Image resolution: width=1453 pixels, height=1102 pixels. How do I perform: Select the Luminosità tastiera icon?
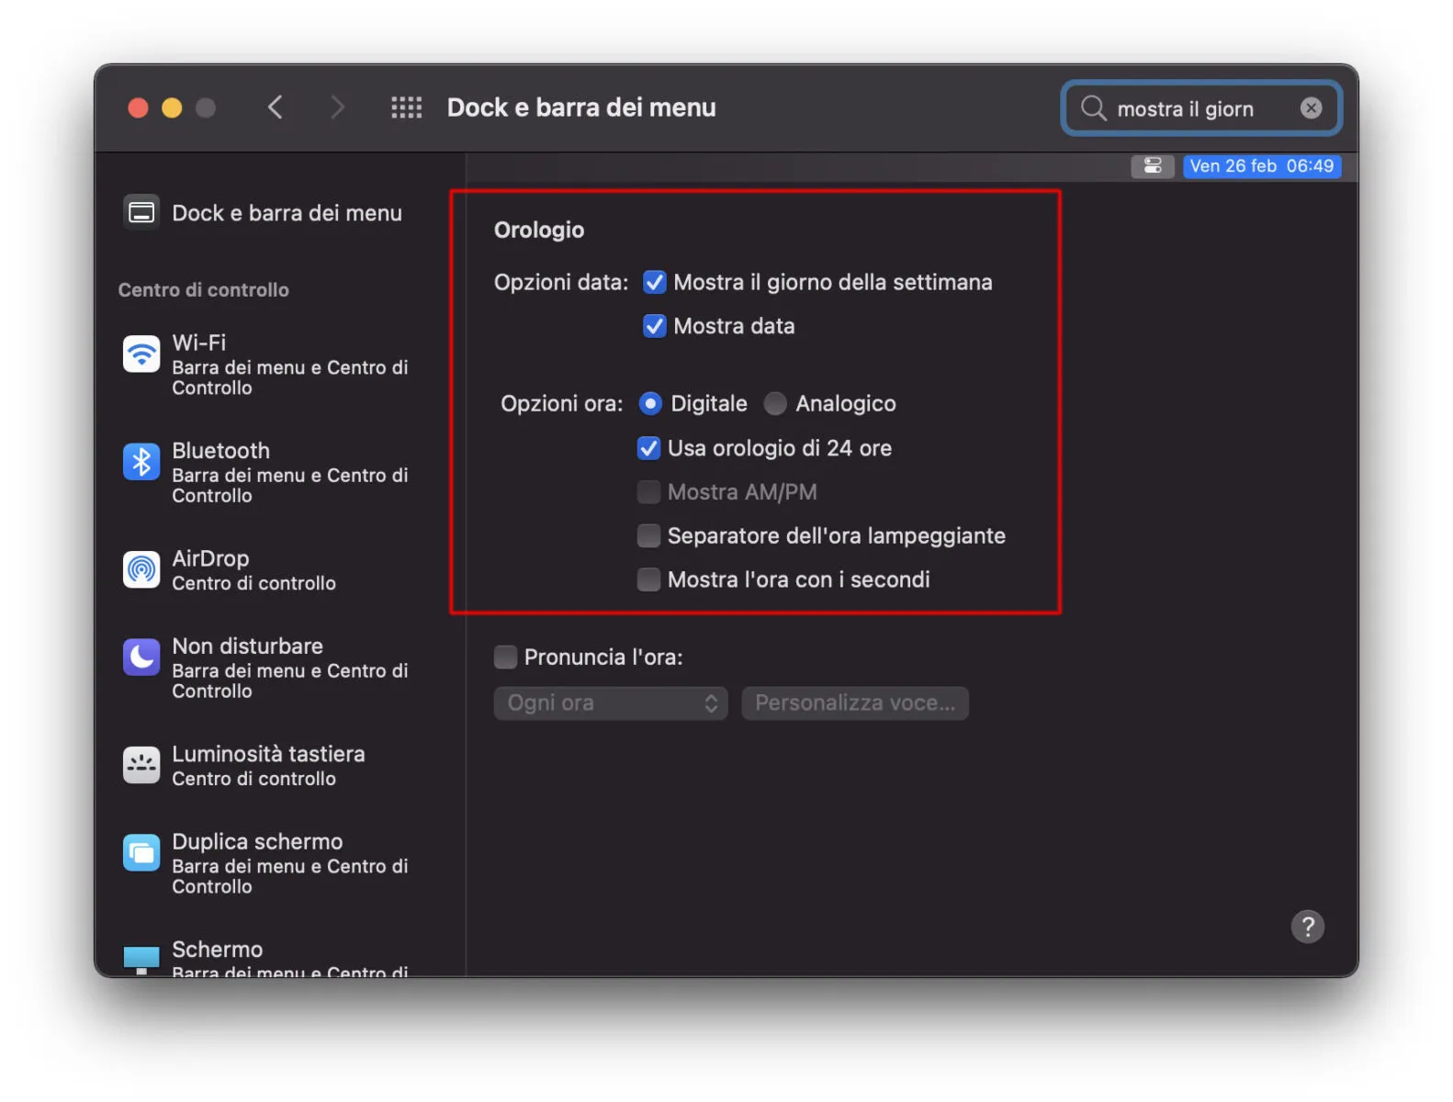(141, 765)
